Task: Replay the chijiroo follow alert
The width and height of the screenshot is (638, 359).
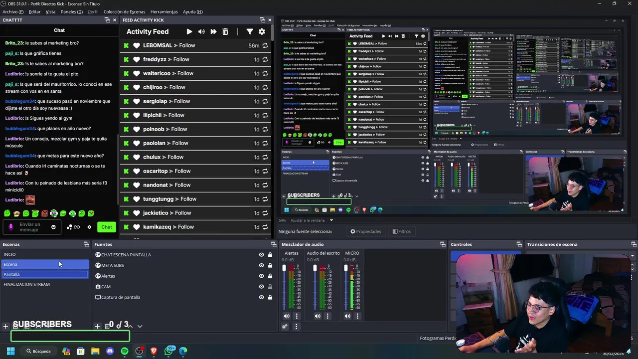Action: tap(265, 87)
